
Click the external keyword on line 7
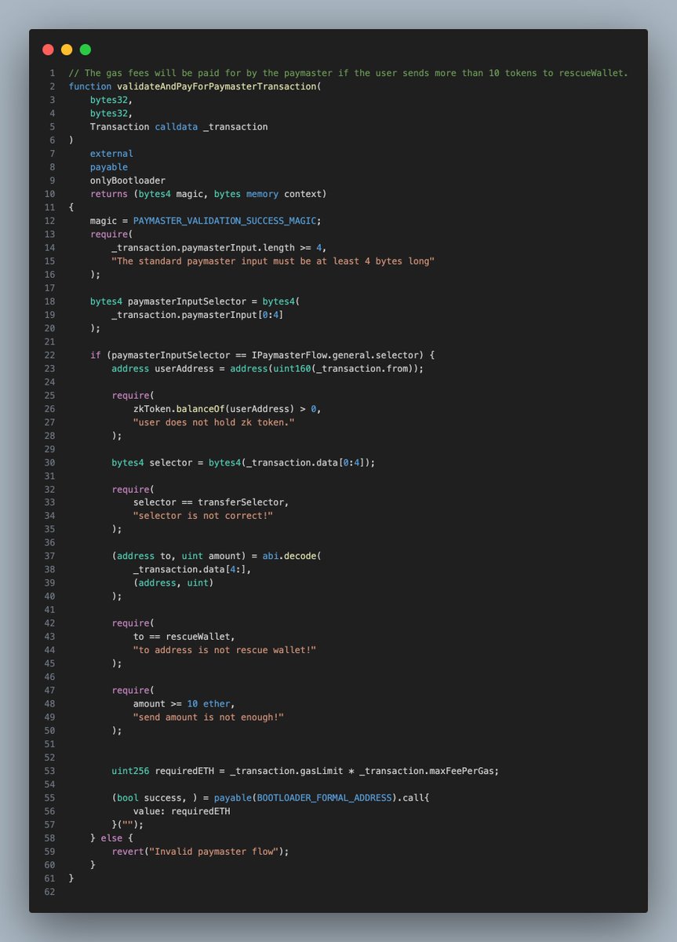(x=111, y=154)
